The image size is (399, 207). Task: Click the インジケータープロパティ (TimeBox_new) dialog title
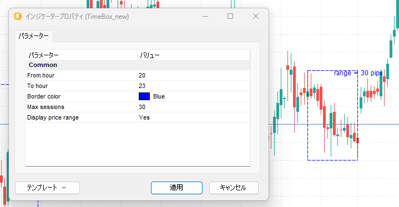click(77, 17)
